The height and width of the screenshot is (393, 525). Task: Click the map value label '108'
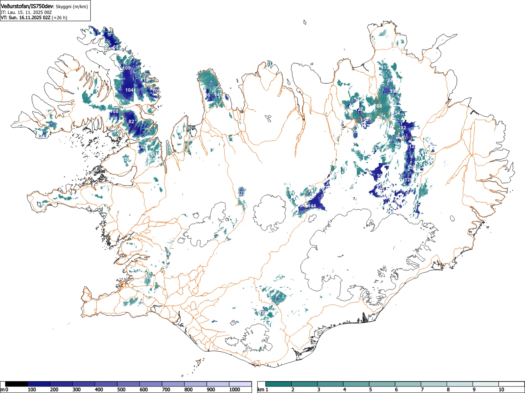114,111
